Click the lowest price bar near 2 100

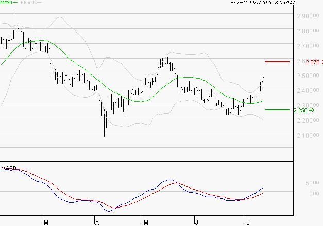(104, 123)
